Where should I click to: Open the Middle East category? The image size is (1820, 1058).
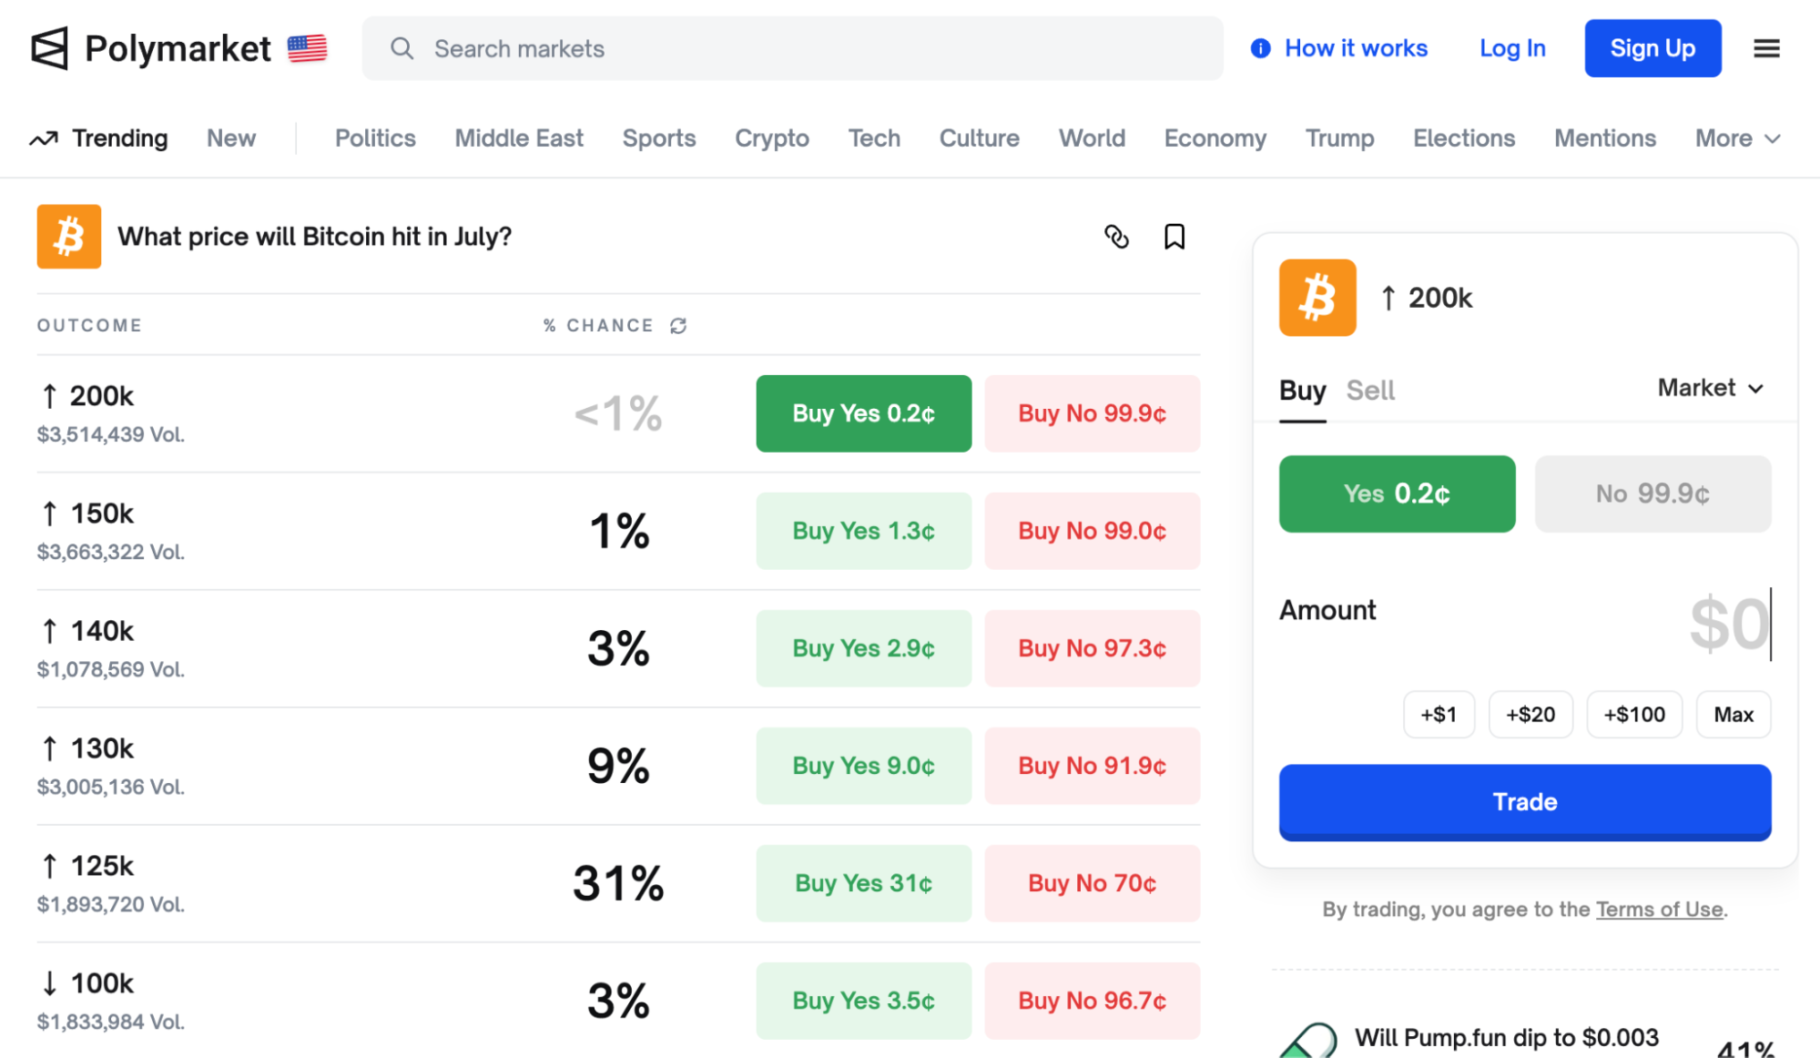(x=519, y=138)
